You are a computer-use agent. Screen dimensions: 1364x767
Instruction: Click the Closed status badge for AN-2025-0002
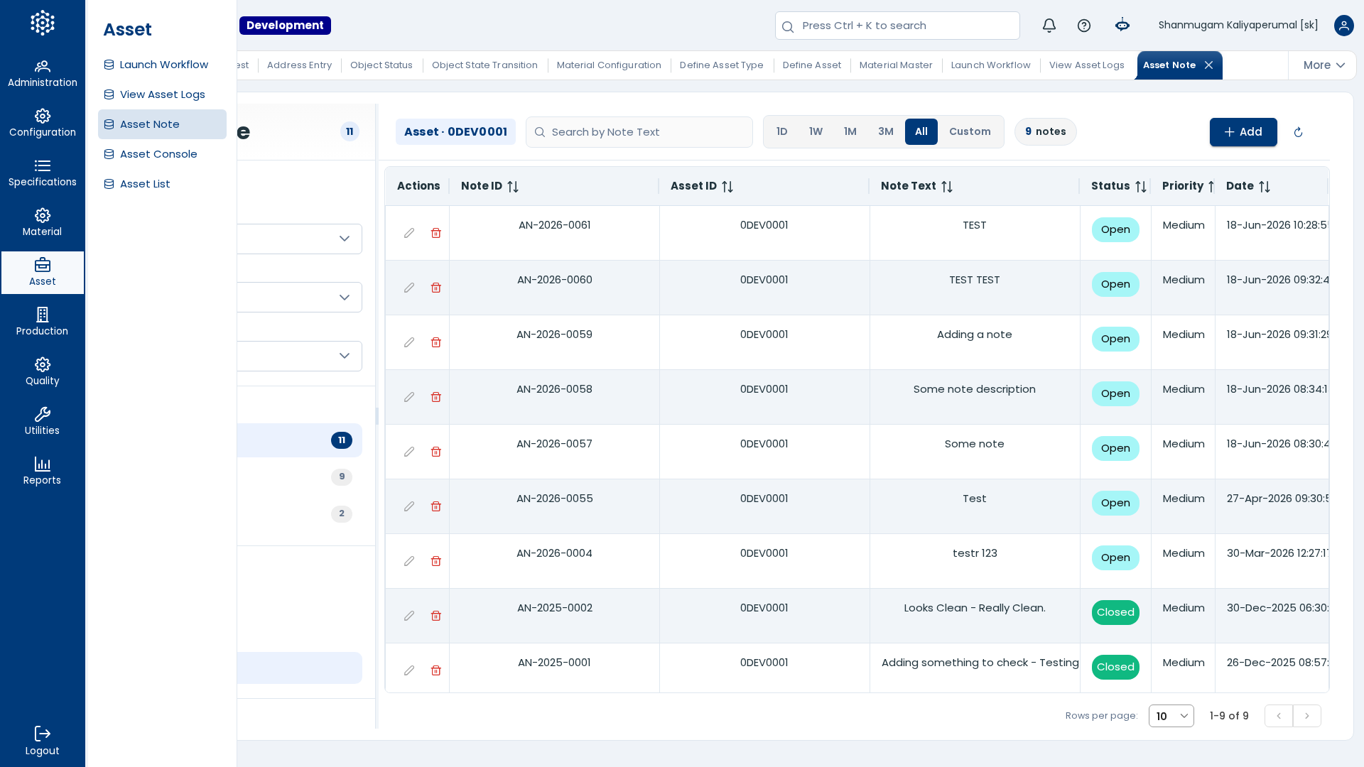point(1115,612)
